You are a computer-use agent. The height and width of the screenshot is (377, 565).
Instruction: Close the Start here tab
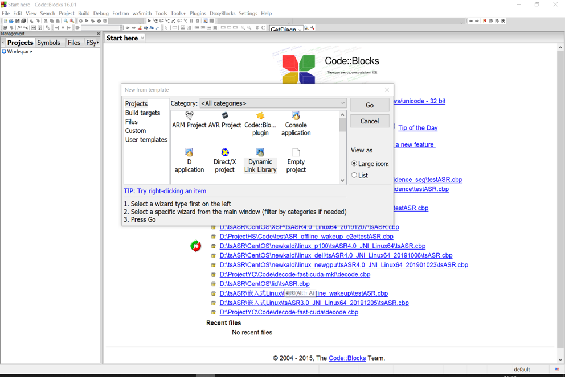pos(142,38)
